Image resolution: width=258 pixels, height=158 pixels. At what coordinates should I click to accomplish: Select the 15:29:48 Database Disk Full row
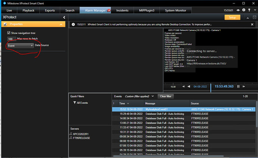point(184,114)
